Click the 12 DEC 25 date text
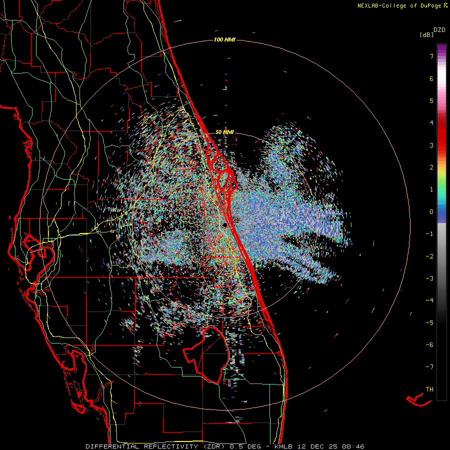450x450 pixels. point(317,446)
